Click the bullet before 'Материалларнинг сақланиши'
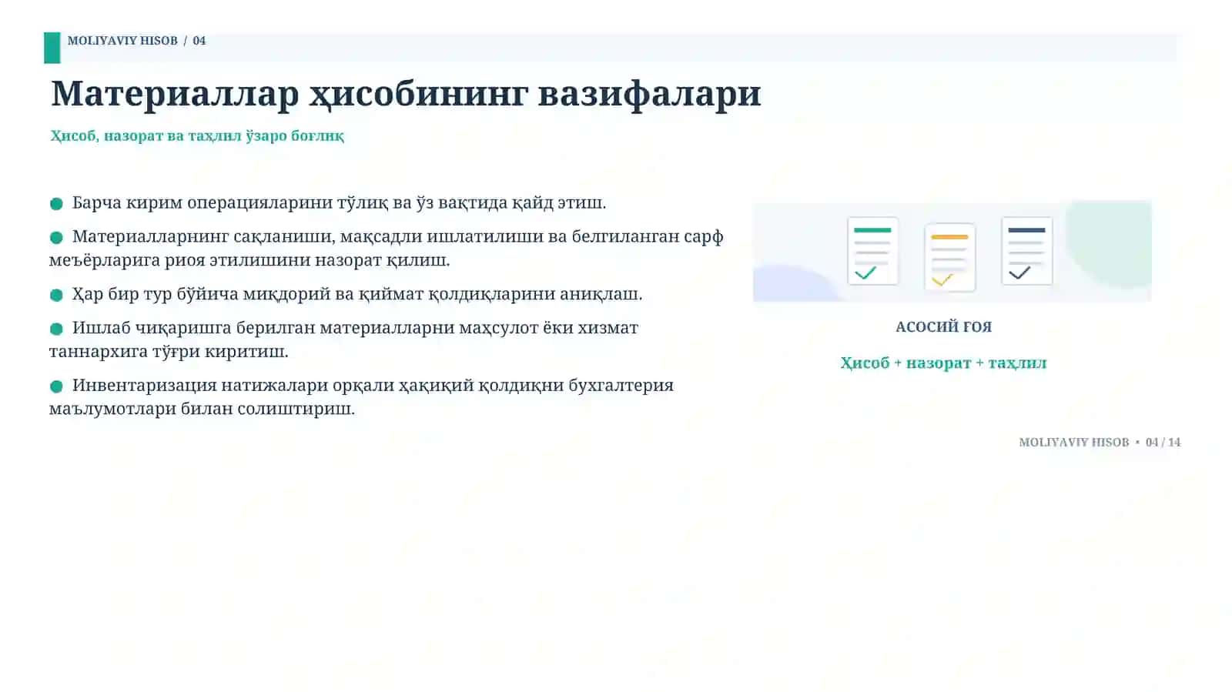This screenshot has width=1232, height=692. click(x=56, y=237)
